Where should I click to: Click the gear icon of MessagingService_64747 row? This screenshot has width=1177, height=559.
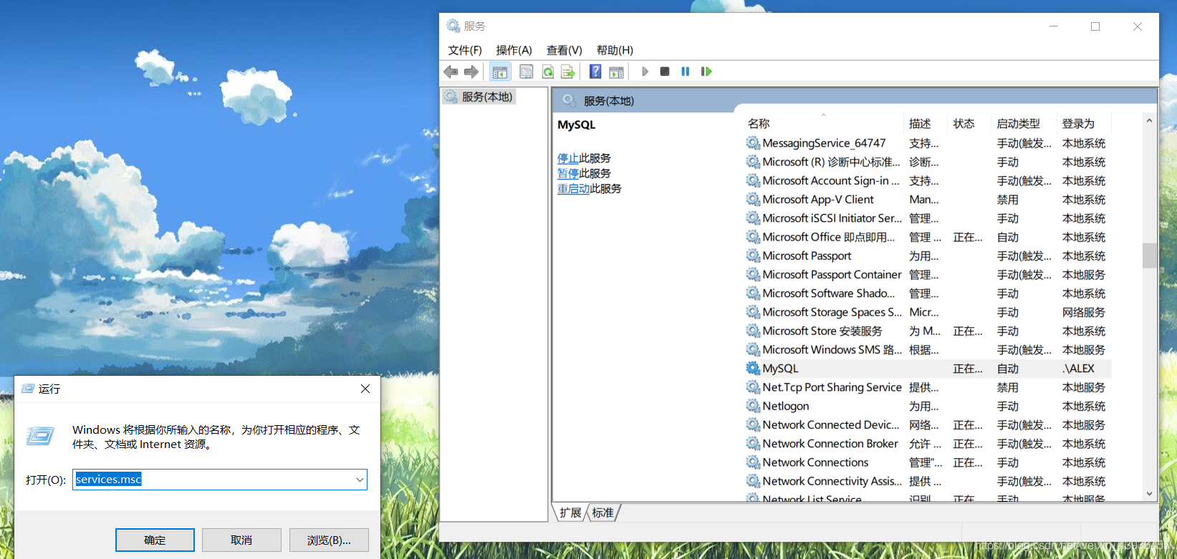click(x=753, y=143)
